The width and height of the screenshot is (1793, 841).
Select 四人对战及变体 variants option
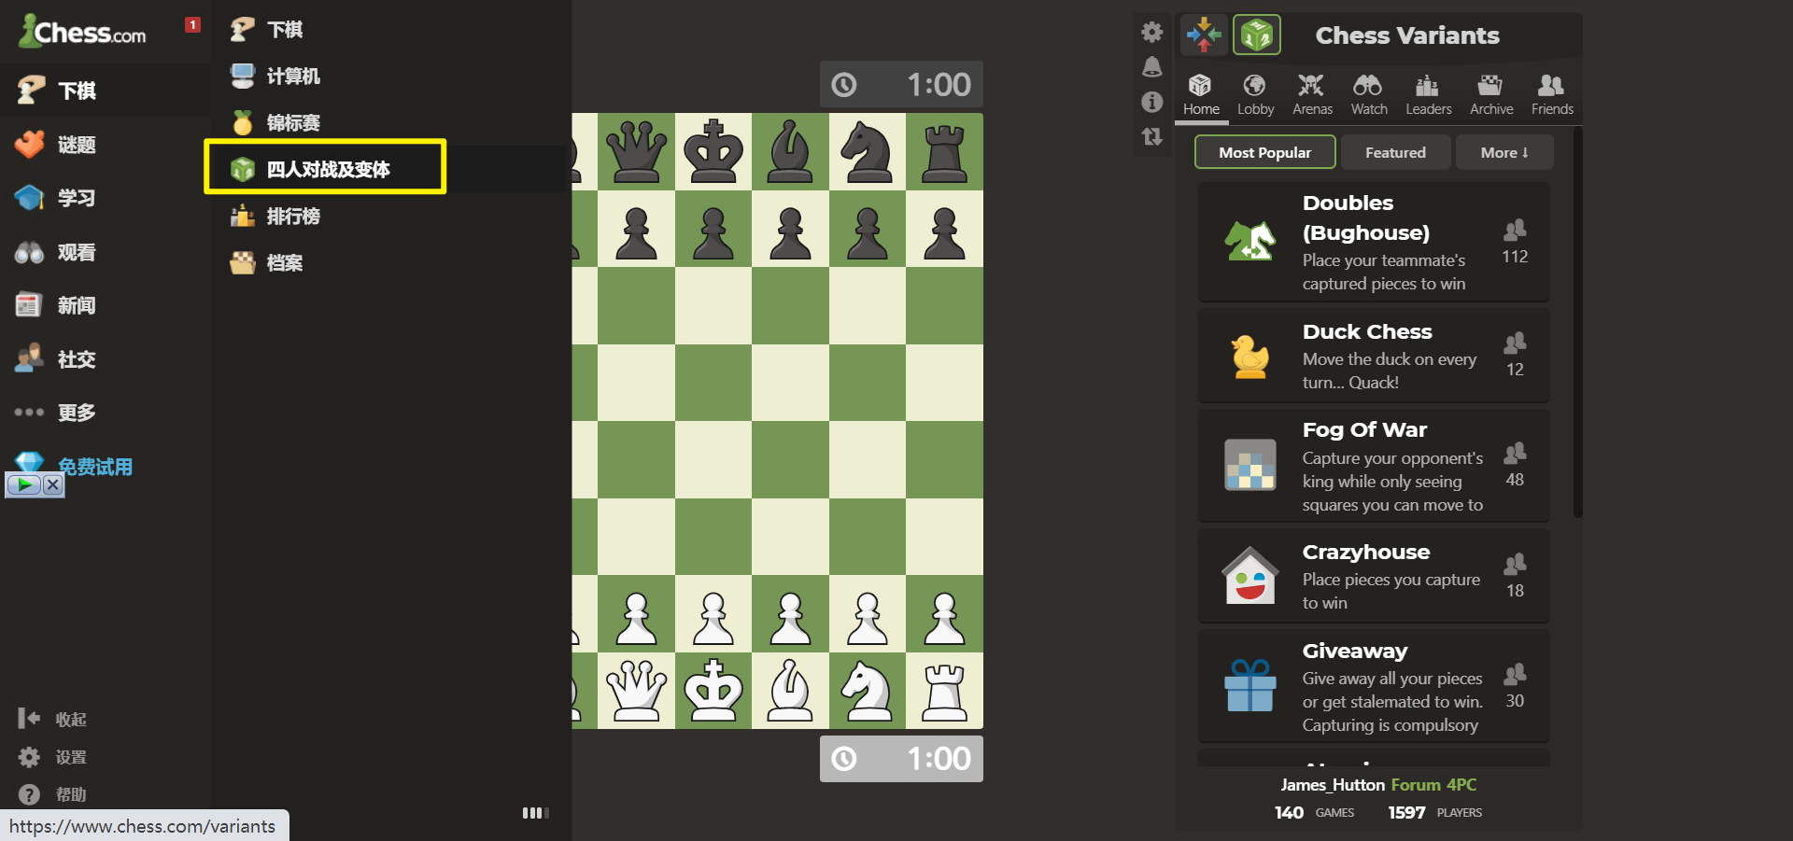(x=325, y=167)
